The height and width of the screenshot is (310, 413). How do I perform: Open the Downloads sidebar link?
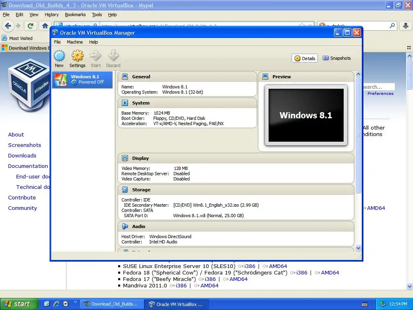click(x=22, y=156)
